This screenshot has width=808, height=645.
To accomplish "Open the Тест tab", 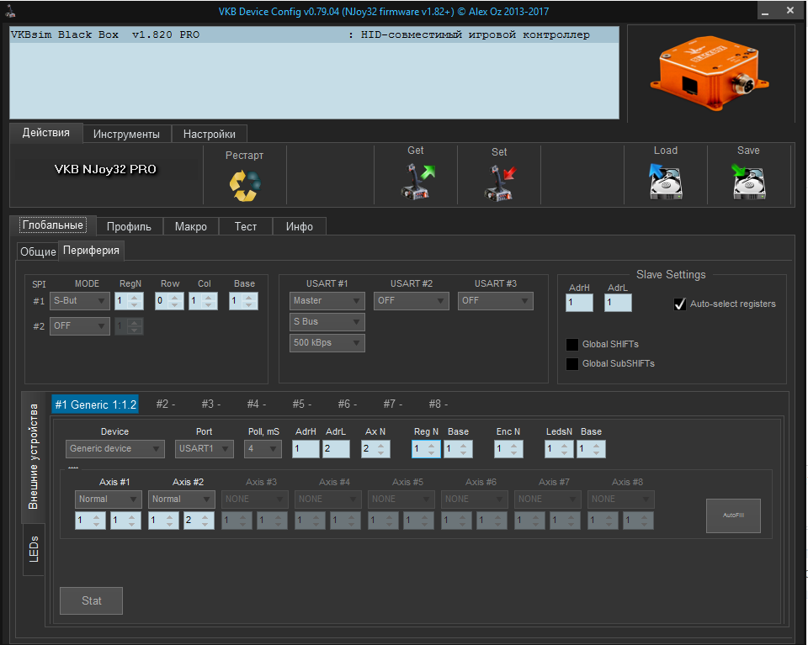I will pyautogui.click(x=245, y=226).
